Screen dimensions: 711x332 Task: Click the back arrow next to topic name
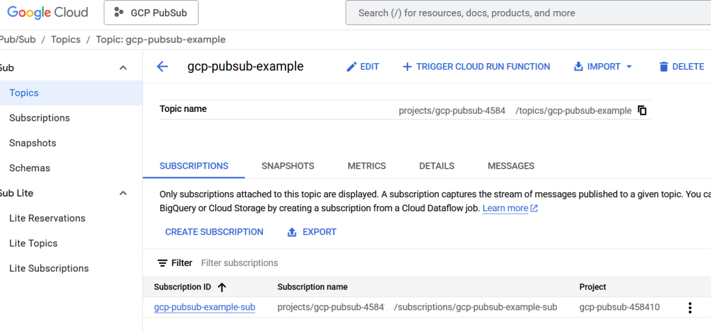[x=162, y=67]
